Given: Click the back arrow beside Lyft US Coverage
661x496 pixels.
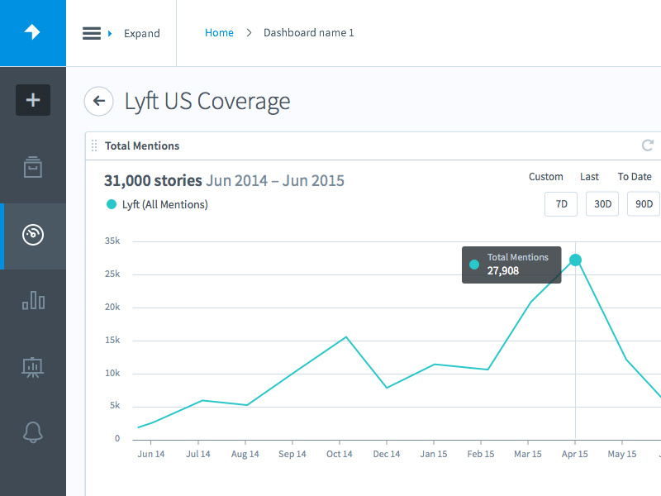Looking at the screenshot, I should pyautogui.click(x=98, y=101).
